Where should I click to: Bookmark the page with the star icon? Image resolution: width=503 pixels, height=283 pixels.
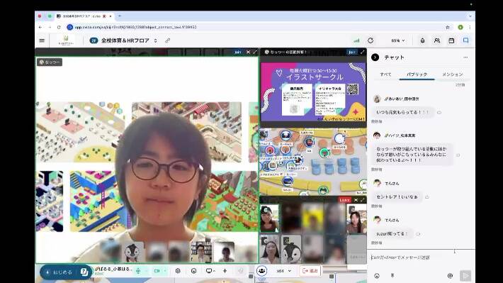coord(448,27)
